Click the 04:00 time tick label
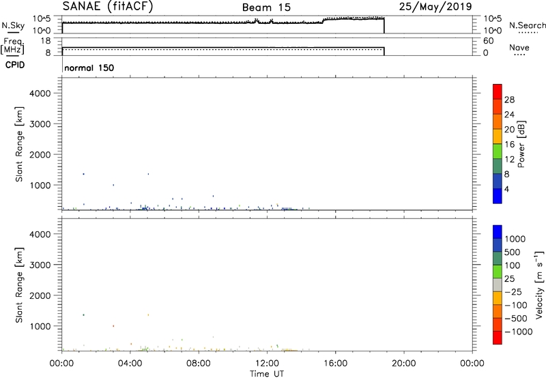546x378 pixels. point(130,364)
